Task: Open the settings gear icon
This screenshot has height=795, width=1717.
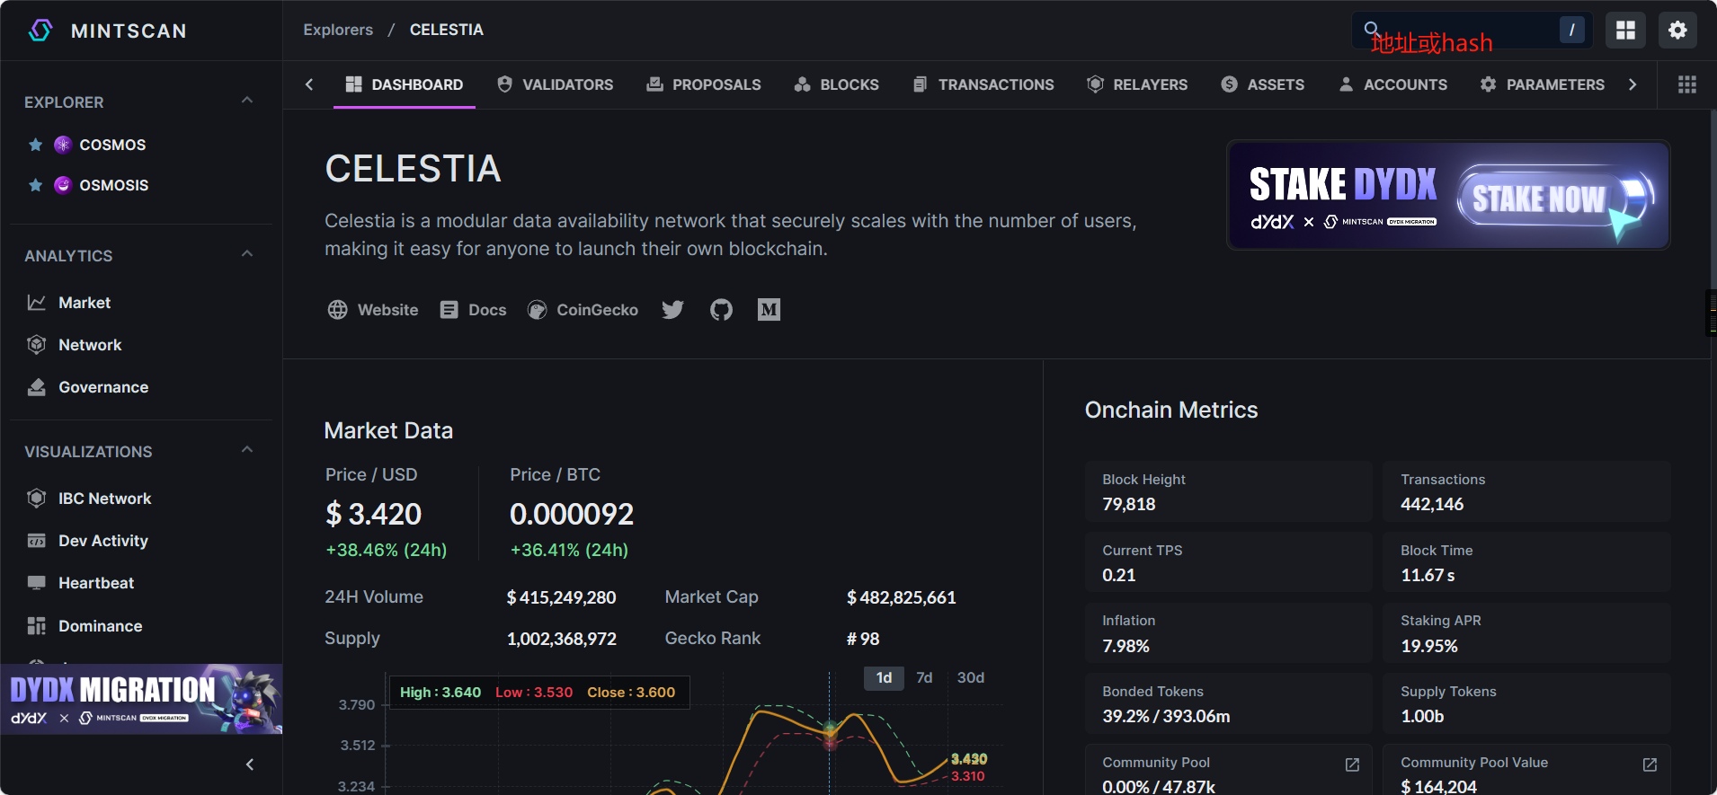Action: (1677, 31)
